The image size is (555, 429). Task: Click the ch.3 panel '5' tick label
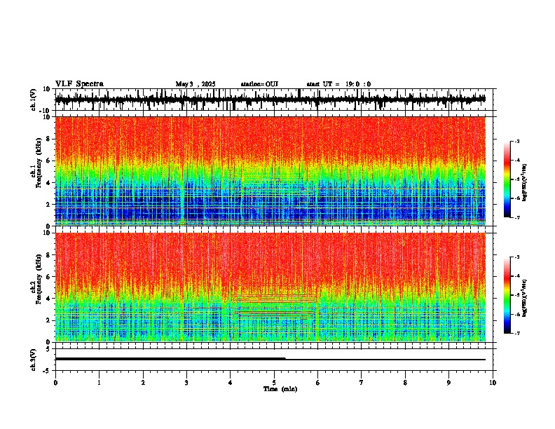tap(49, 348)
